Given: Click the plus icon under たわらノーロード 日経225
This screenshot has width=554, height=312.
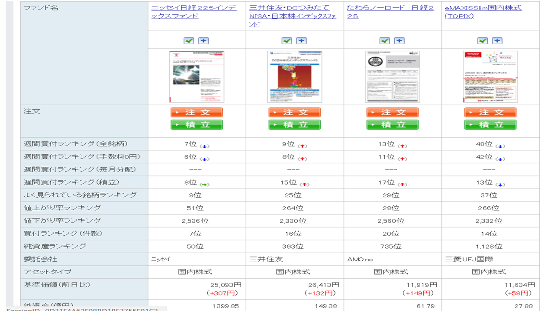Looking at the screenshot, I should (399, 40).
